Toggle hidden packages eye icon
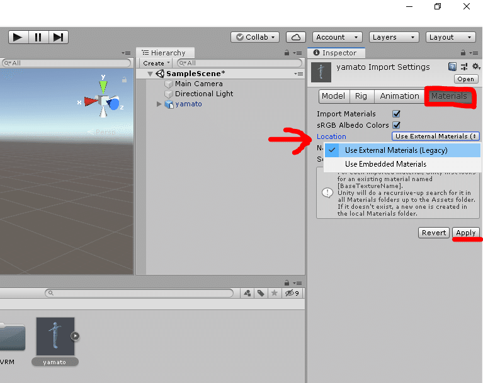This screenshot has width=483, height=383. 292,293
